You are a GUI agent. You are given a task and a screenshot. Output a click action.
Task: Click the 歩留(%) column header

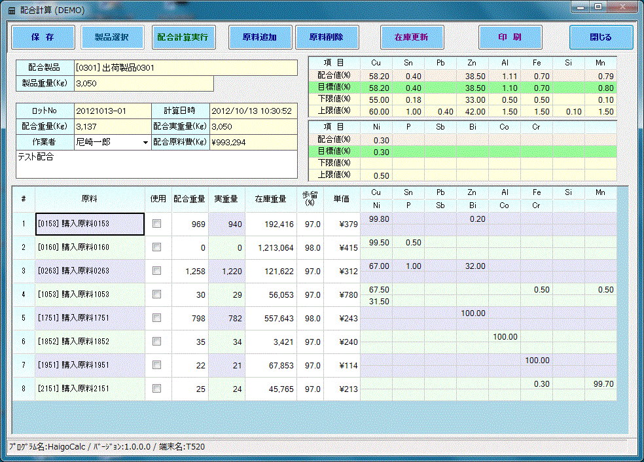[x=310, y=199]
